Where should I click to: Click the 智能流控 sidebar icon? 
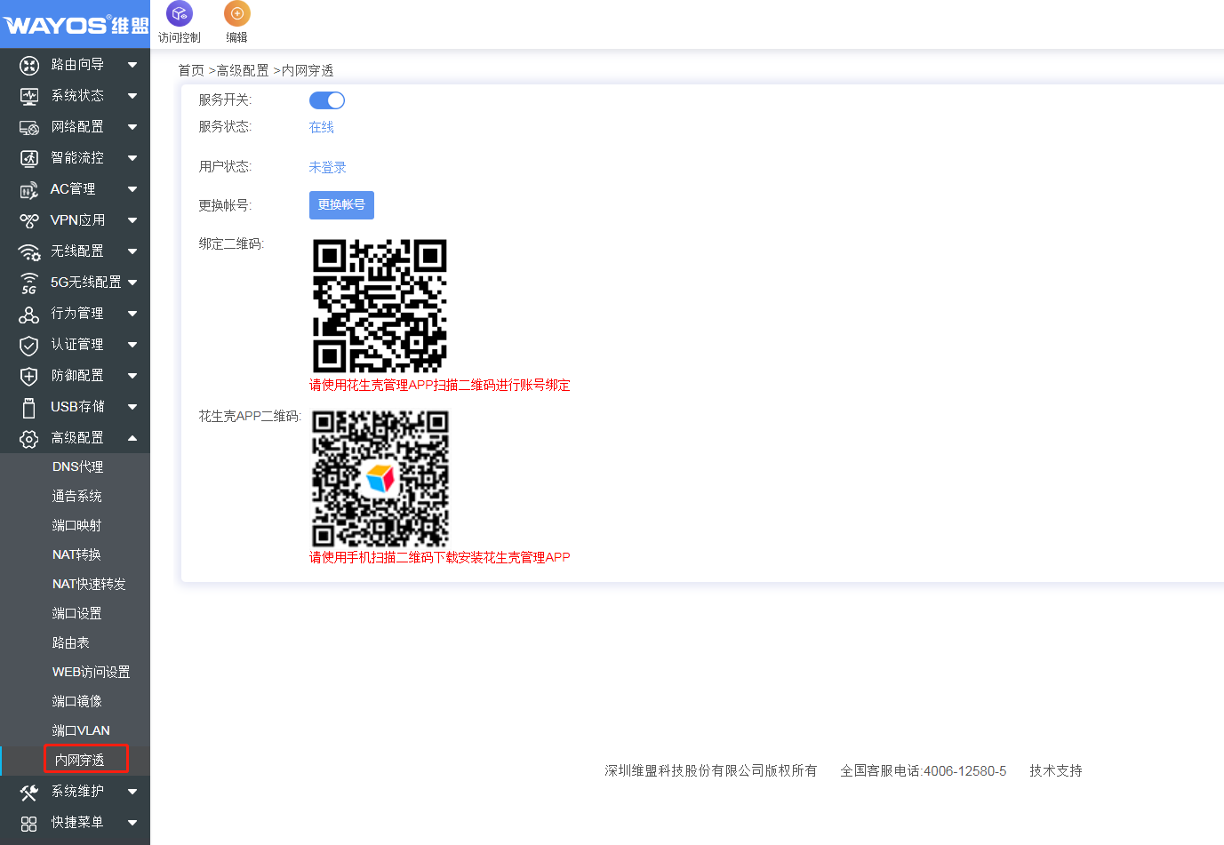(x=29, y=158)
